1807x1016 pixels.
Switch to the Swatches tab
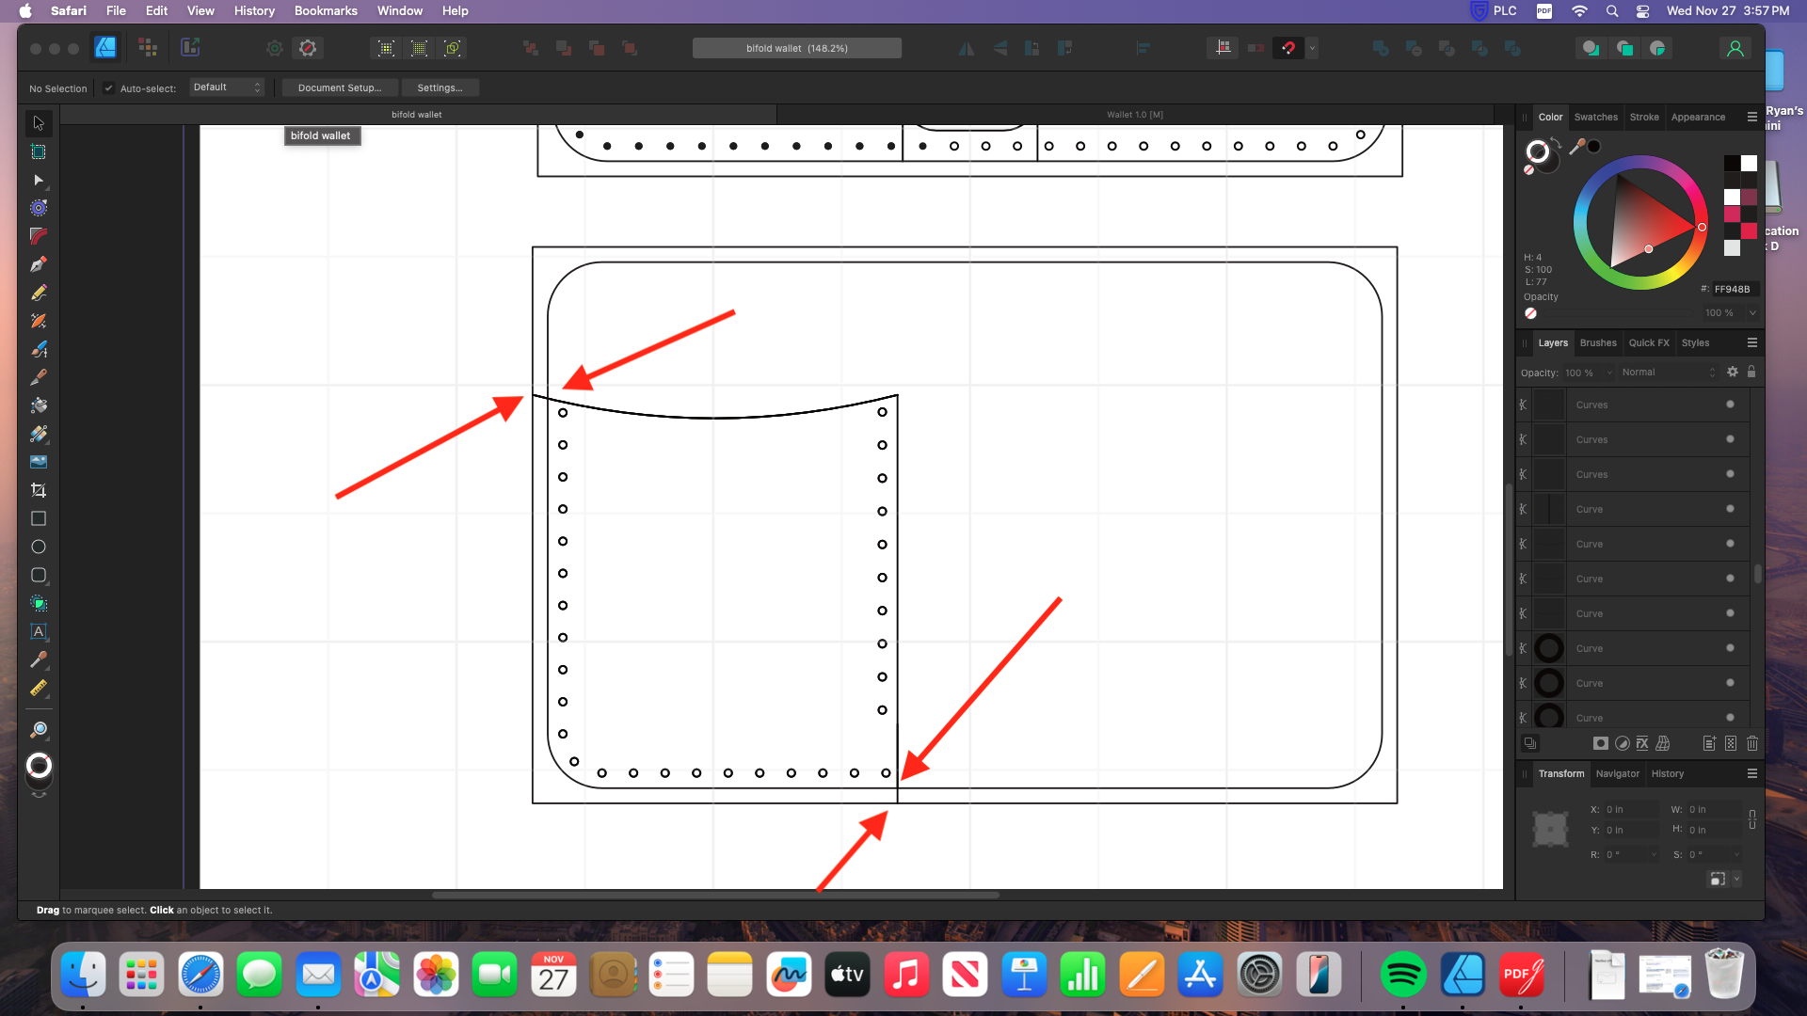click(x=1596, y=118)
